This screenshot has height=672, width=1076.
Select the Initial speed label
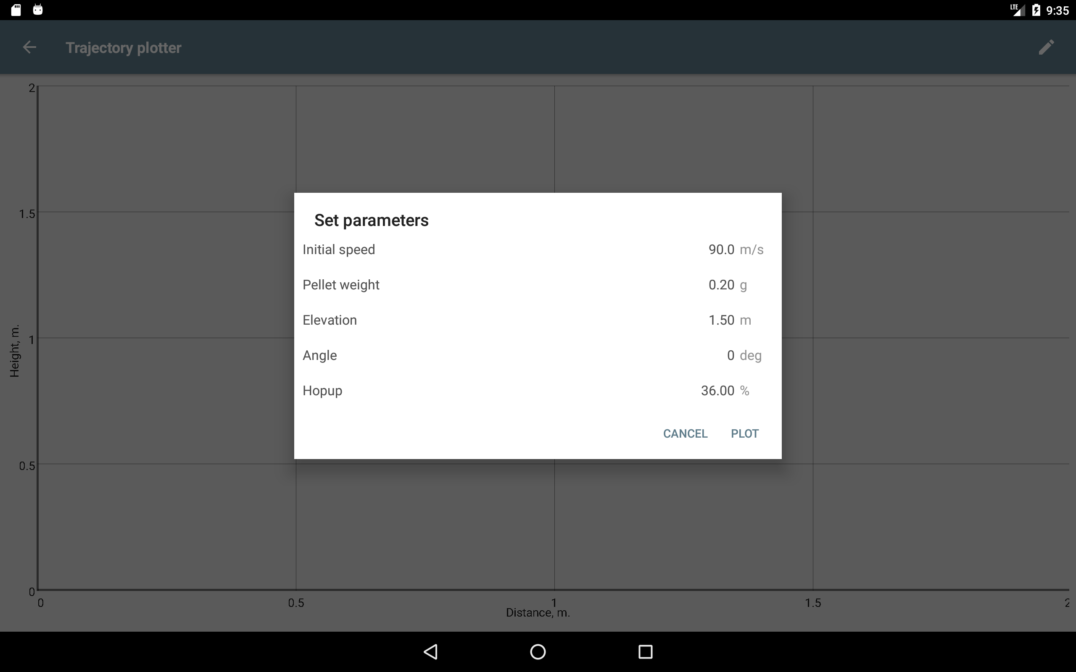[339, 249]
